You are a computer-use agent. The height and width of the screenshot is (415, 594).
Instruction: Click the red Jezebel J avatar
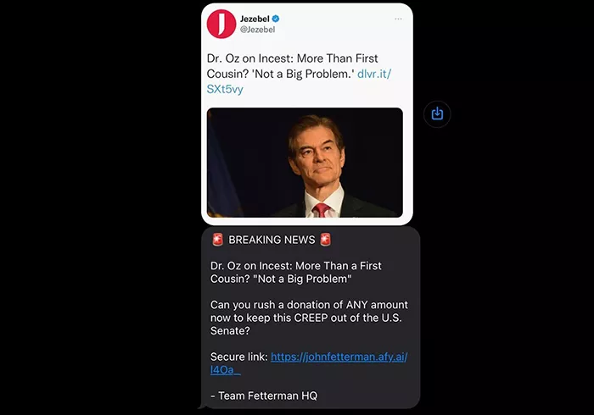pyautogui.click(x=221, y=23)
